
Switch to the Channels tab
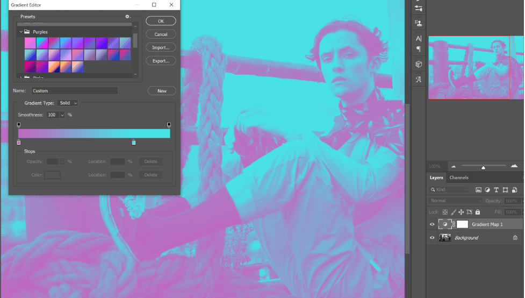[458, 178]
